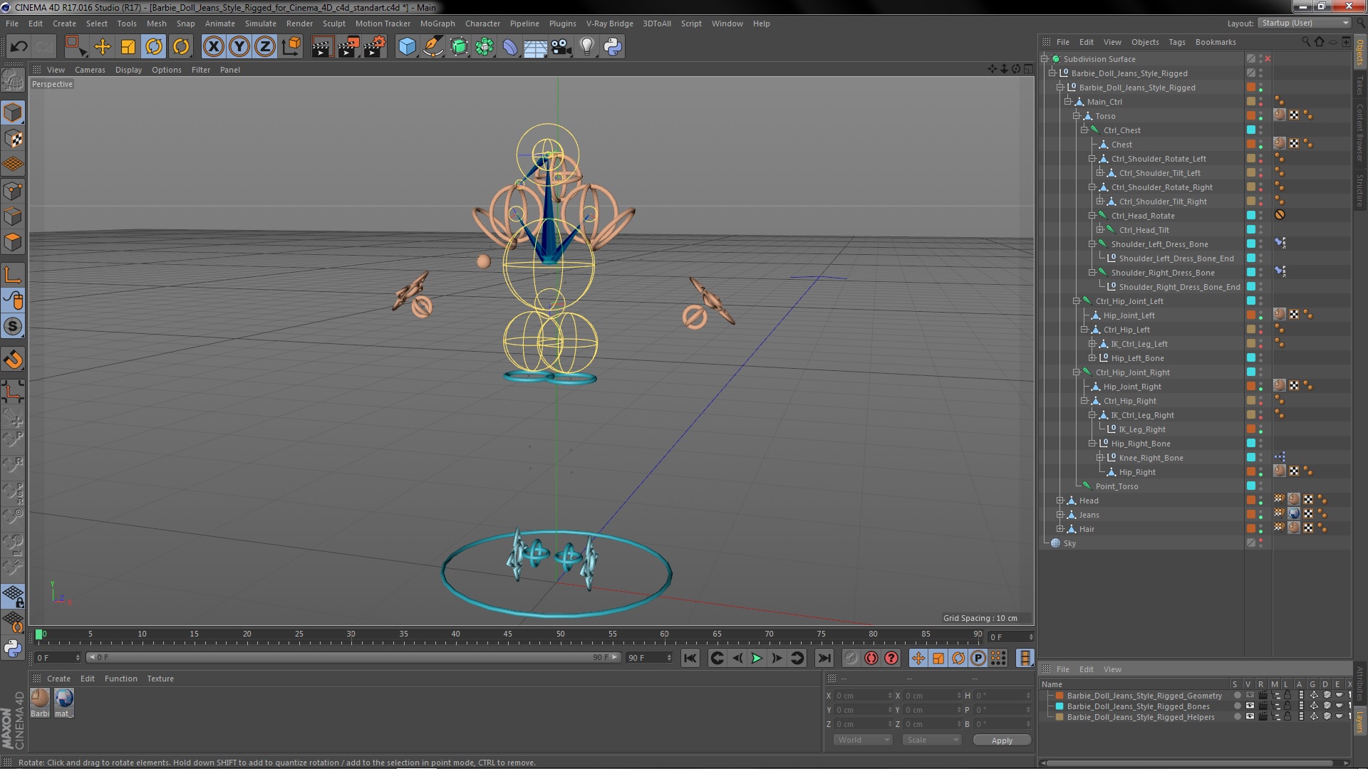
Task: Click the Python script icon in toolbar
Action: (x=613, y=47)
